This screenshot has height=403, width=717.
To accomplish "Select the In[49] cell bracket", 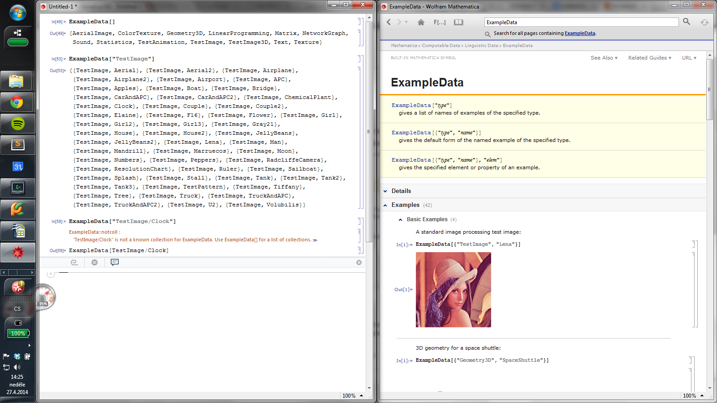I will point(360,21).
